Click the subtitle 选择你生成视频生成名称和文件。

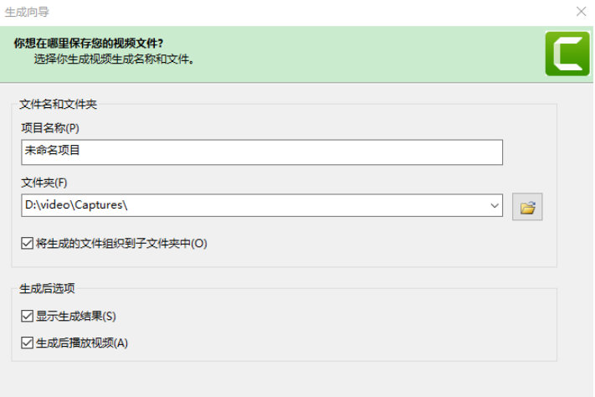(115, 59)
